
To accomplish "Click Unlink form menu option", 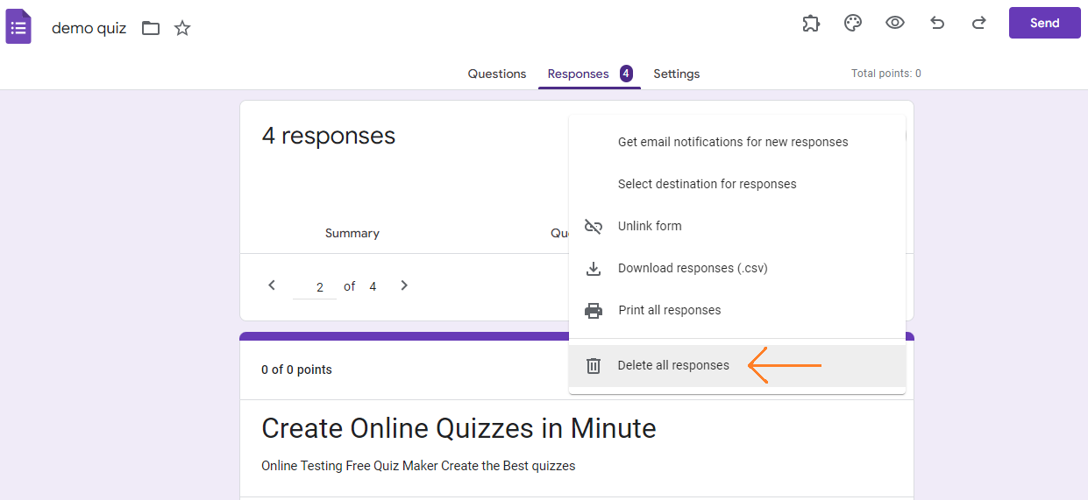I will click(x=649, y=226).
